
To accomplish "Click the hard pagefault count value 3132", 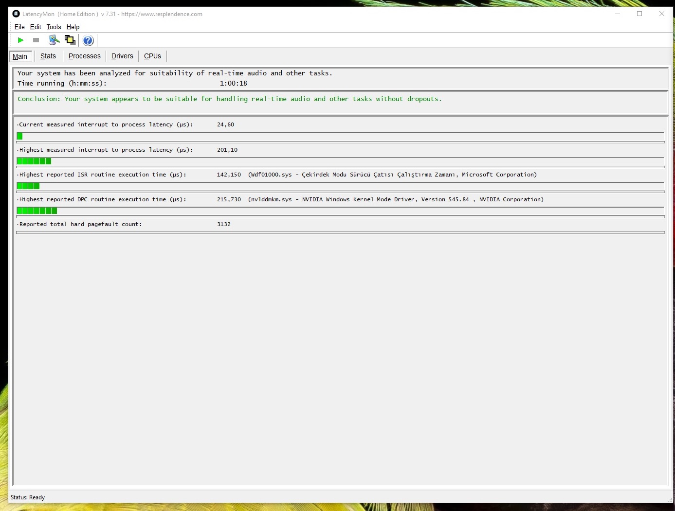I will (224, 224).
